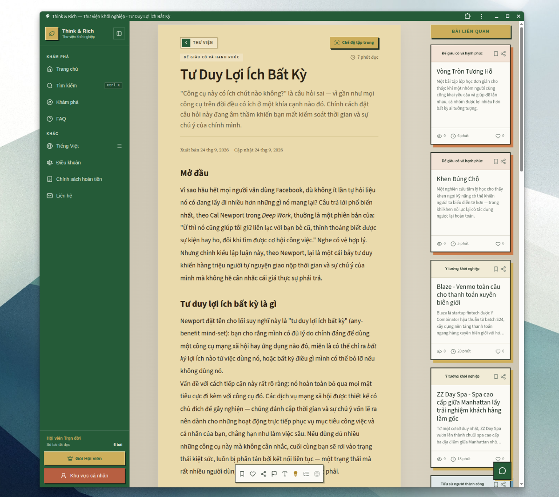Bookmark the ZZ Day Spa card
The width and height of the screenshot is (559, 497).
pyautogui.click(x=496, y=376)
